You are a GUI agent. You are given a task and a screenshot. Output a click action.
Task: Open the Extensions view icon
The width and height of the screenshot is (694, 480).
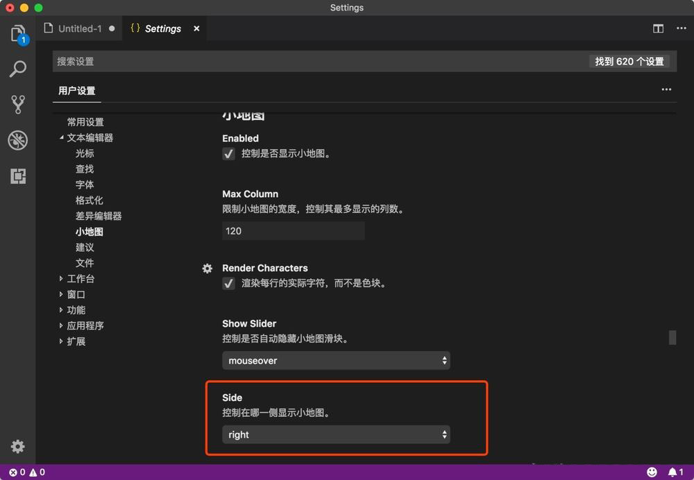click(x=18, y=176)
